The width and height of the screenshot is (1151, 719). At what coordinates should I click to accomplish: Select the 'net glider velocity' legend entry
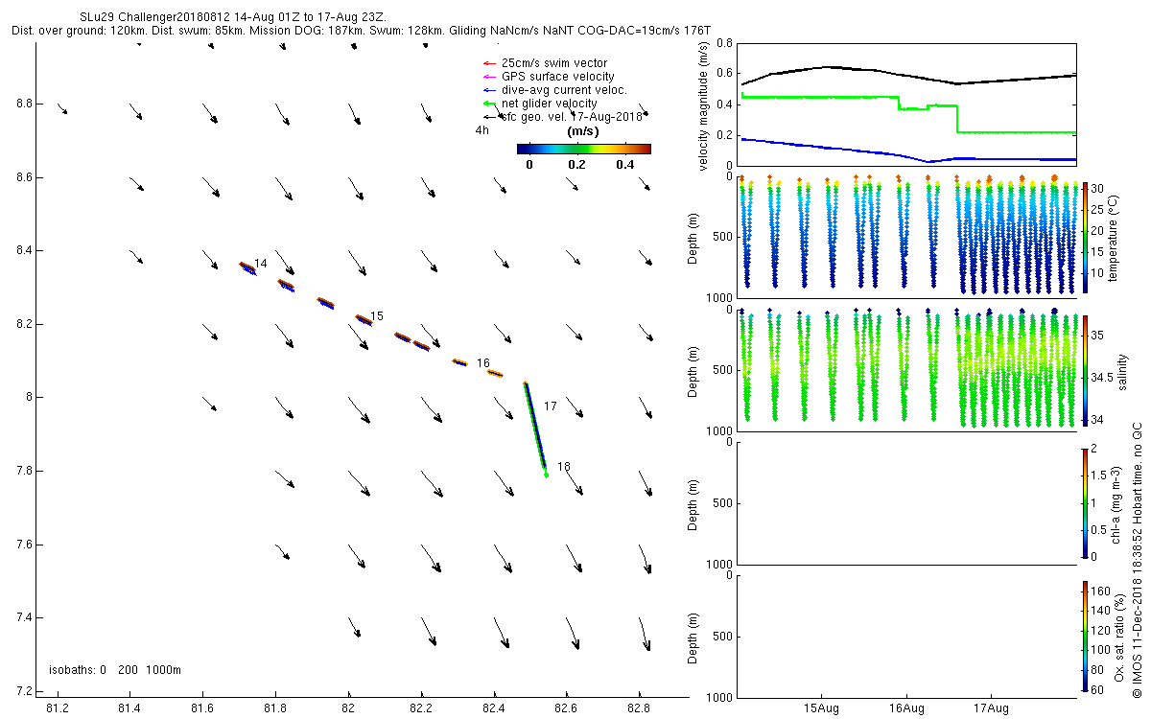[539, 104]
